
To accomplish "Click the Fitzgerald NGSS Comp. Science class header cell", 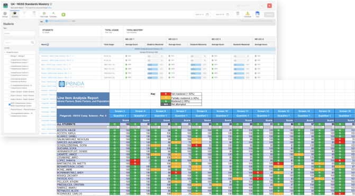I will [83, 116].
